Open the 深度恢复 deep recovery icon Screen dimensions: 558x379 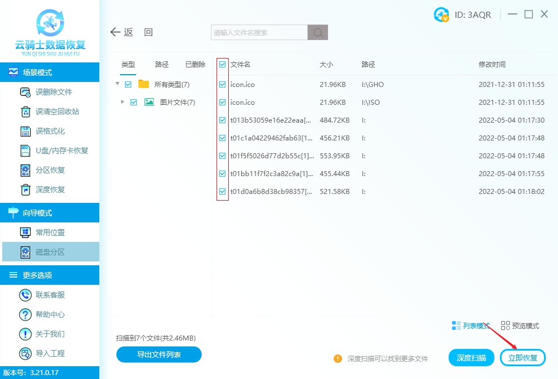click(x=25, y=190)
